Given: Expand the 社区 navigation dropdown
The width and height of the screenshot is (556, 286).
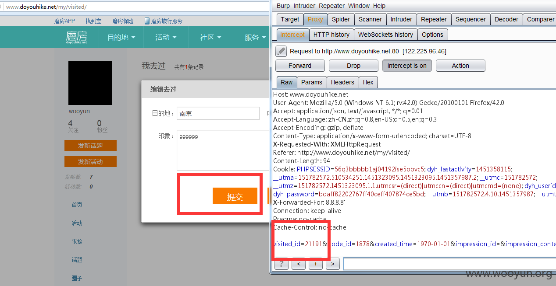Looking at the screenshot, I should pyautogui.click(x=210, y=38).
